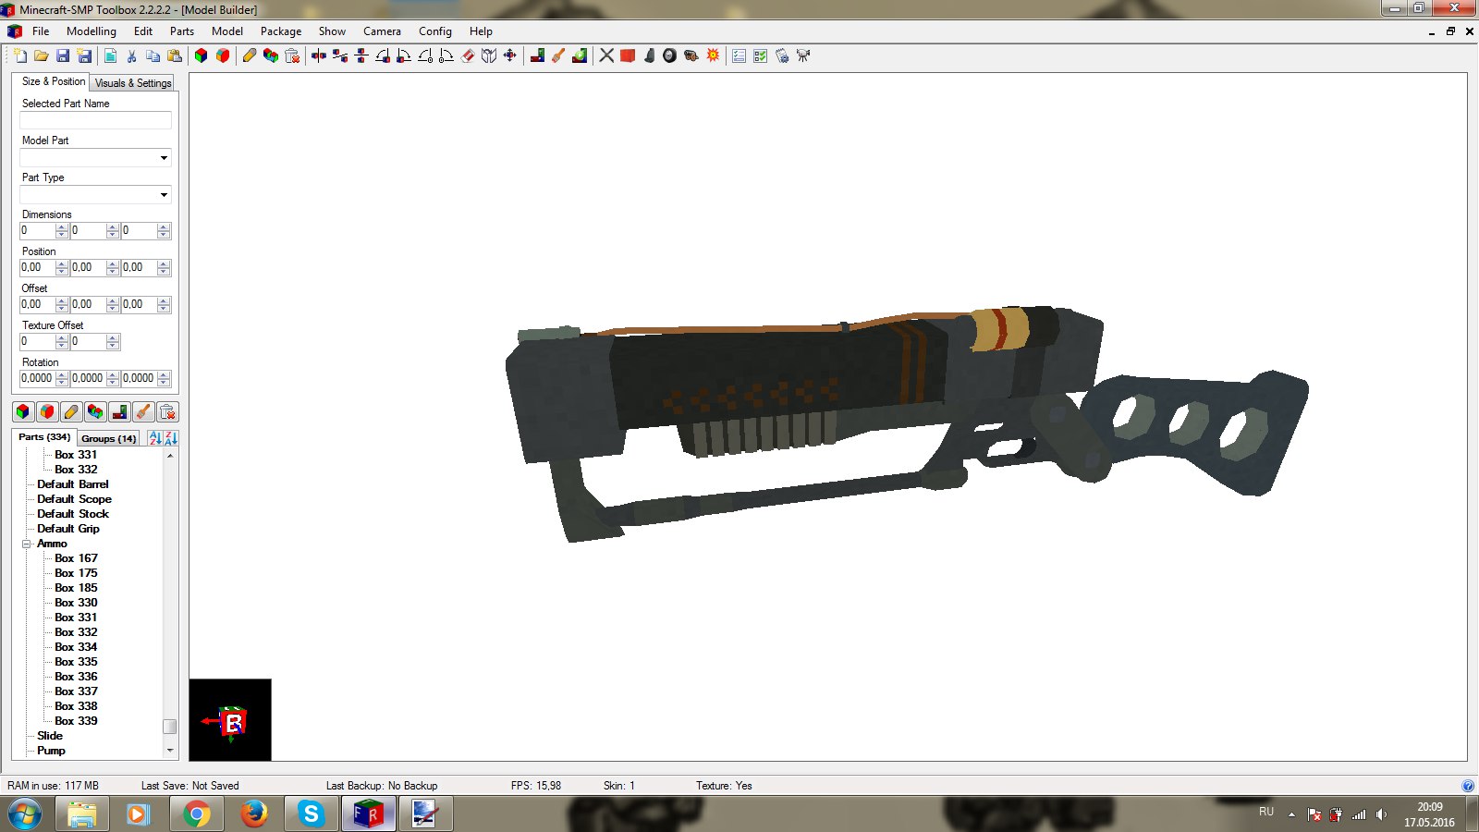Click the tire wheel icon in toolbar
1479x832 pixels.
click(x=670, y=56)
